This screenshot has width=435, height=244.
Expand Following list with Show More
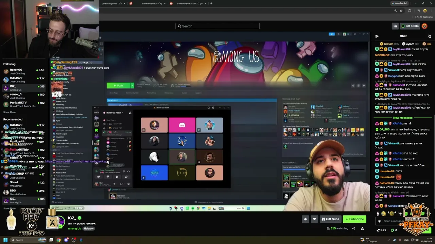[10, 112]
